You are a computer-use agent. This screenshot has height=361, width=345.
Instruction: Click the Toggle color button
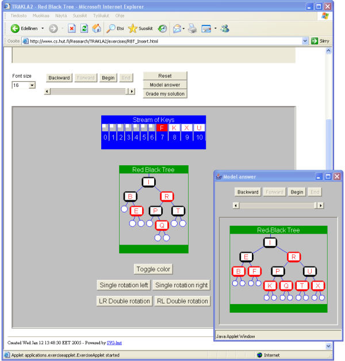click(153, 269)
